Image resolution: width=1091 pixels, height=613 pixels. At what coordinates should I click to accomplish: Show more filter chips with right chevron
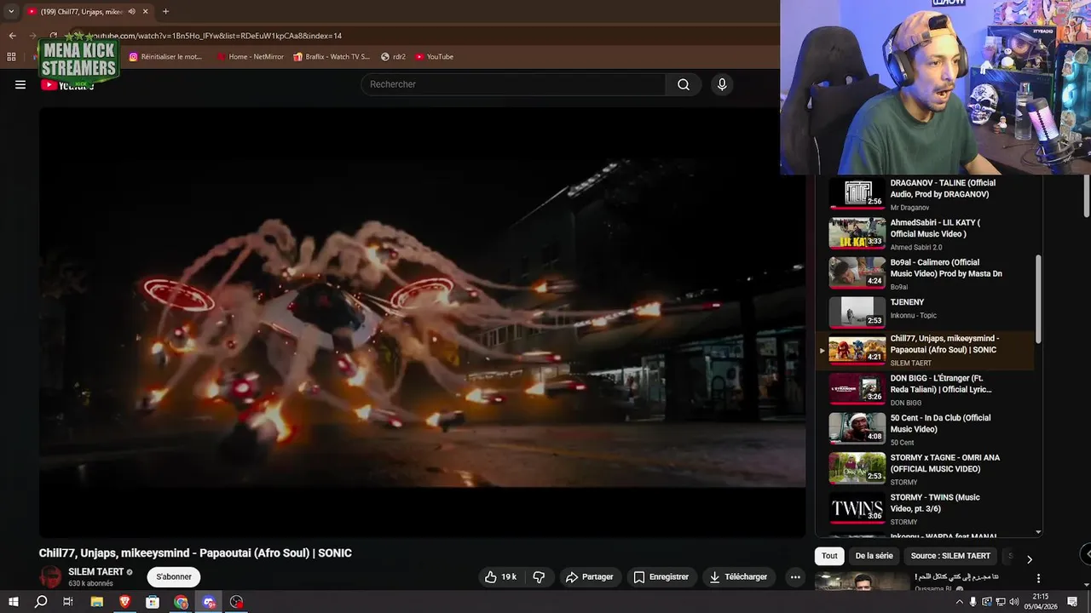(1029, 559)
